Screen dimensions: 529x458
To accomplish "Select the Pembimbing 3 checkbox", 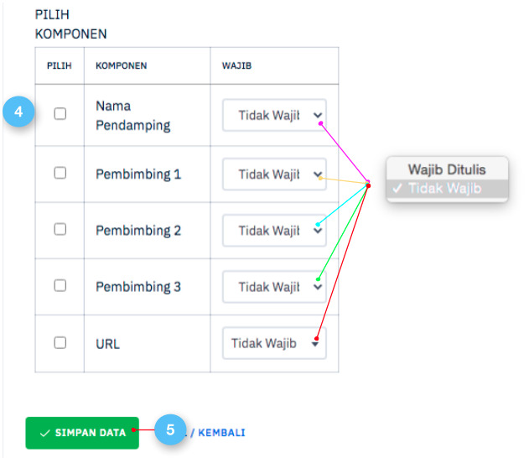I will pos(60,285).
